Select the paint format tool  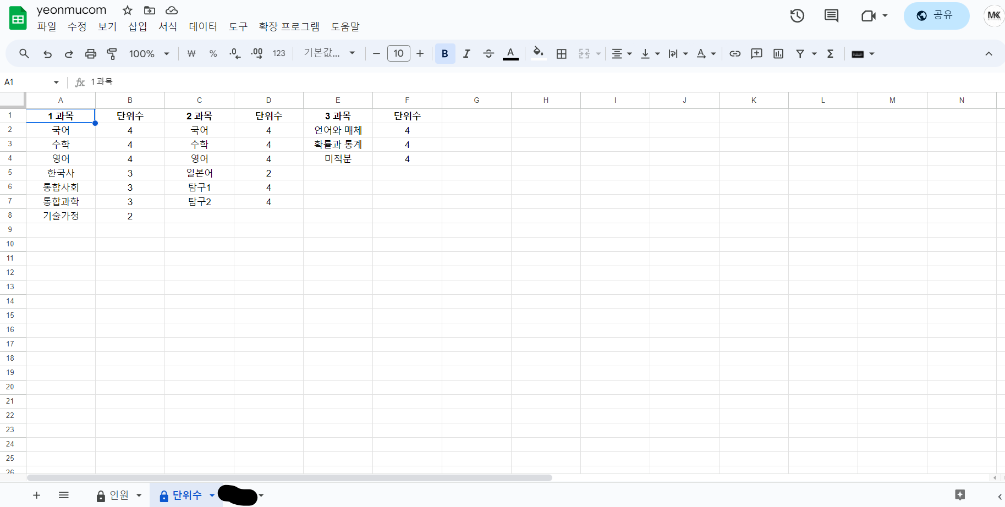112,53
